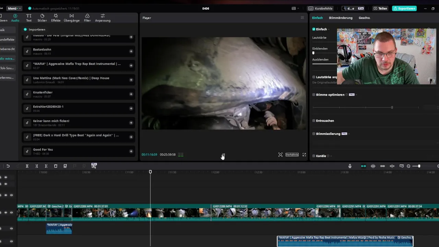Open the Menü dropdown
This screenshot has height=247, width=439.
tap(14, 8)
